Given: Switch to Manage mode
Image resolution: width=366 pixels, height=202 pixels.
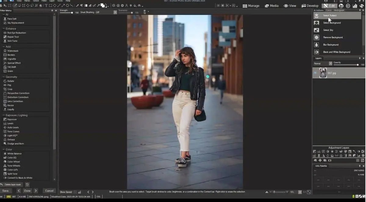Looking at the screenshot, I should [251, 6].
